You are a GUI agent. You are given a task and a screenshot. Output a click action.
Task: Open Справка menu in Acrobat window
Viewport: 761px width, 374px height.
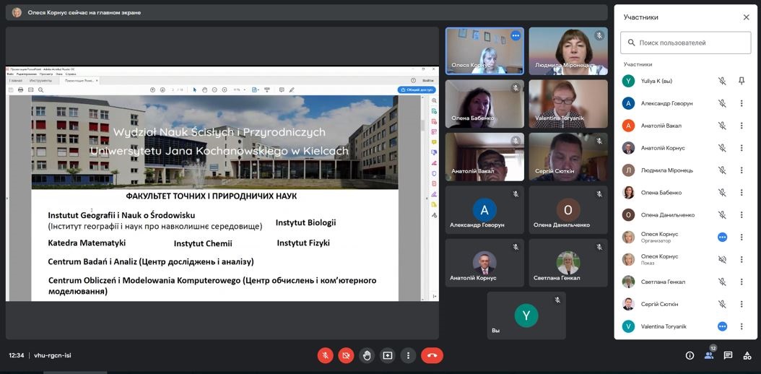point(71,74)
